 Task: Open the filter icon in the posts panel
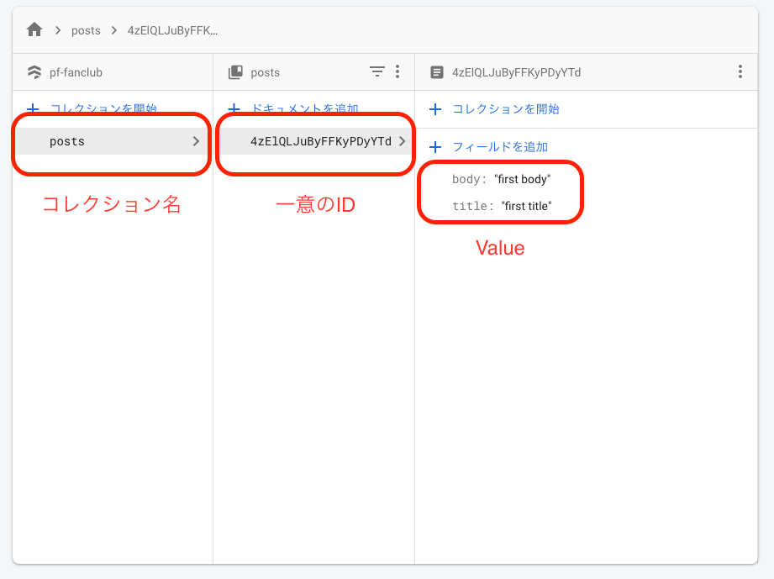tap(376, 72)
